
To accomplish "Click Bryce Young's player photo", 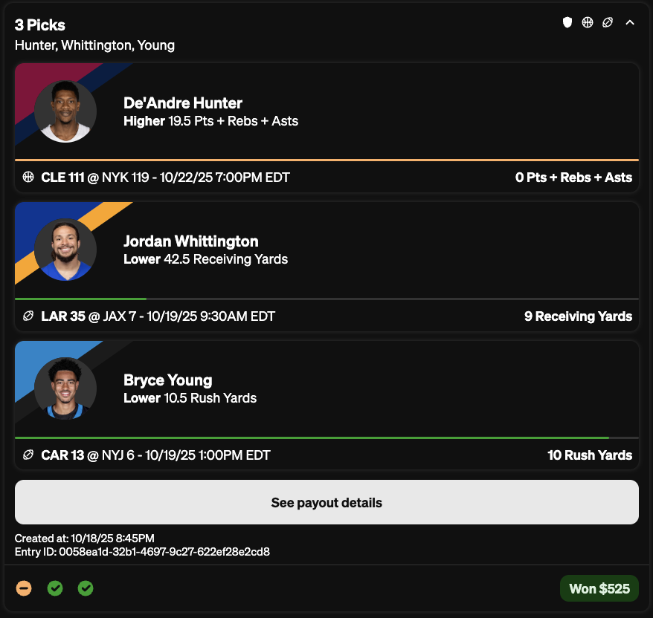I will coord(65,388).
